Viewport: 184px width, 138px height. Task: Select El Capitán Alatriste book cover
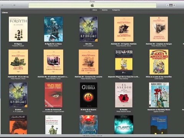pyautogui.click(x=124, y=29)
